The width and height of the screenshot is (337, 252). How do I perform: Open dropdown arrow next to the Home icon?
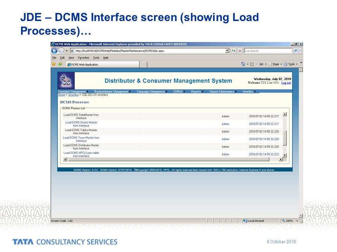point(247,64)
